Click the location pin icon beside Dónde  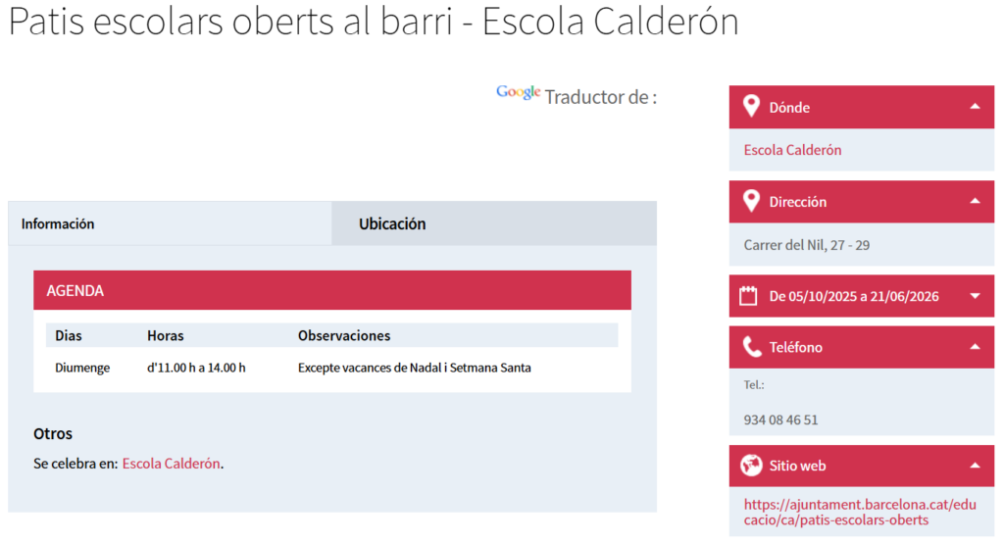(x=751, y=107)
